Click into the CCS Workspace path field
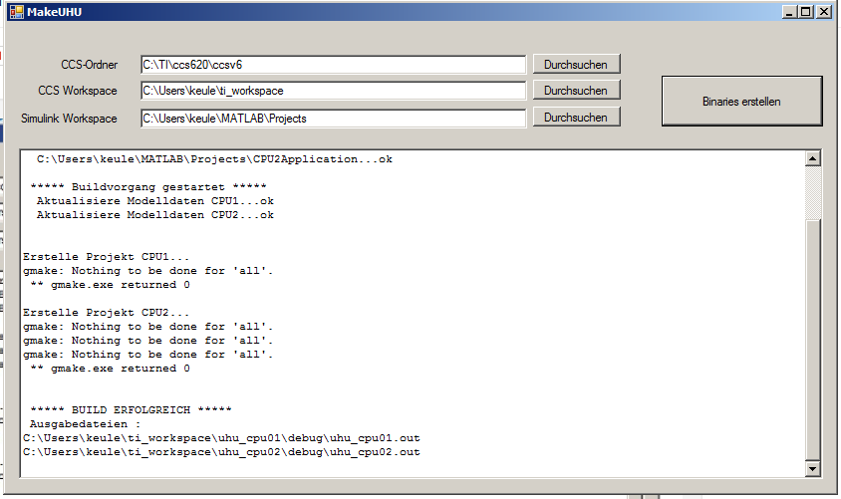The height and width of the screenshot is (499, 841). [333, 91]
